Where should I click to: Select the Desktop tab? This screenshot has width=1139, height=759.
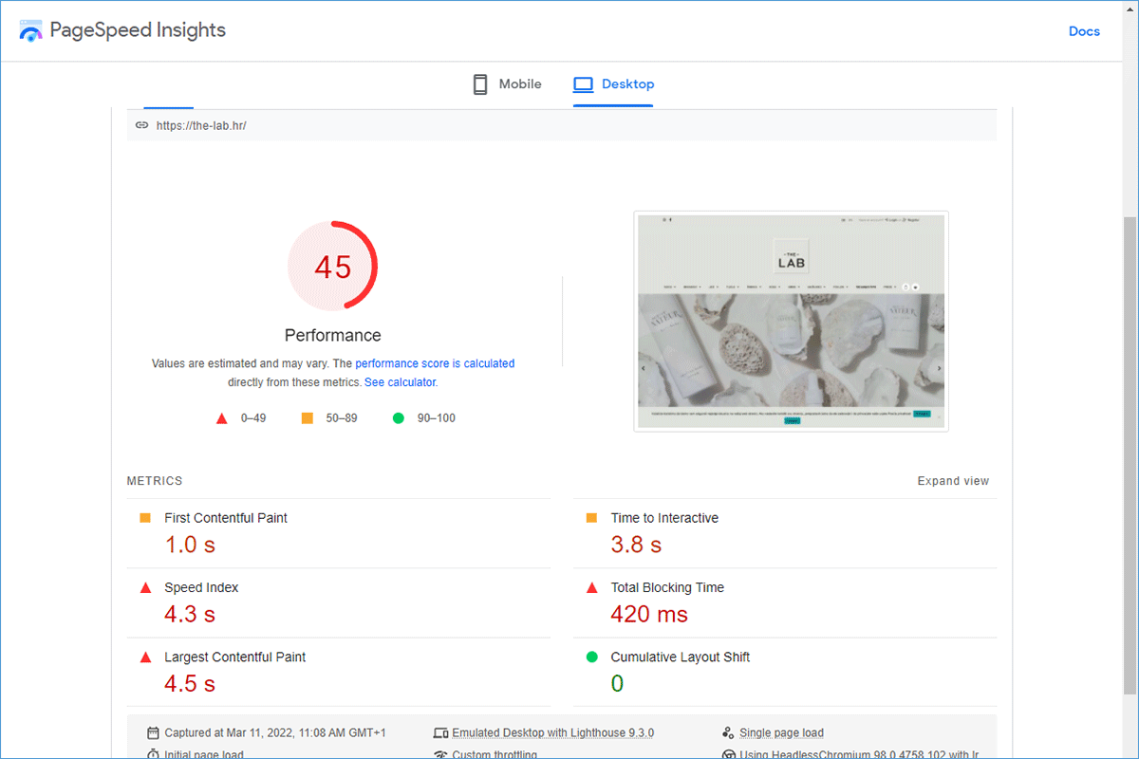(x=614, y=84)
